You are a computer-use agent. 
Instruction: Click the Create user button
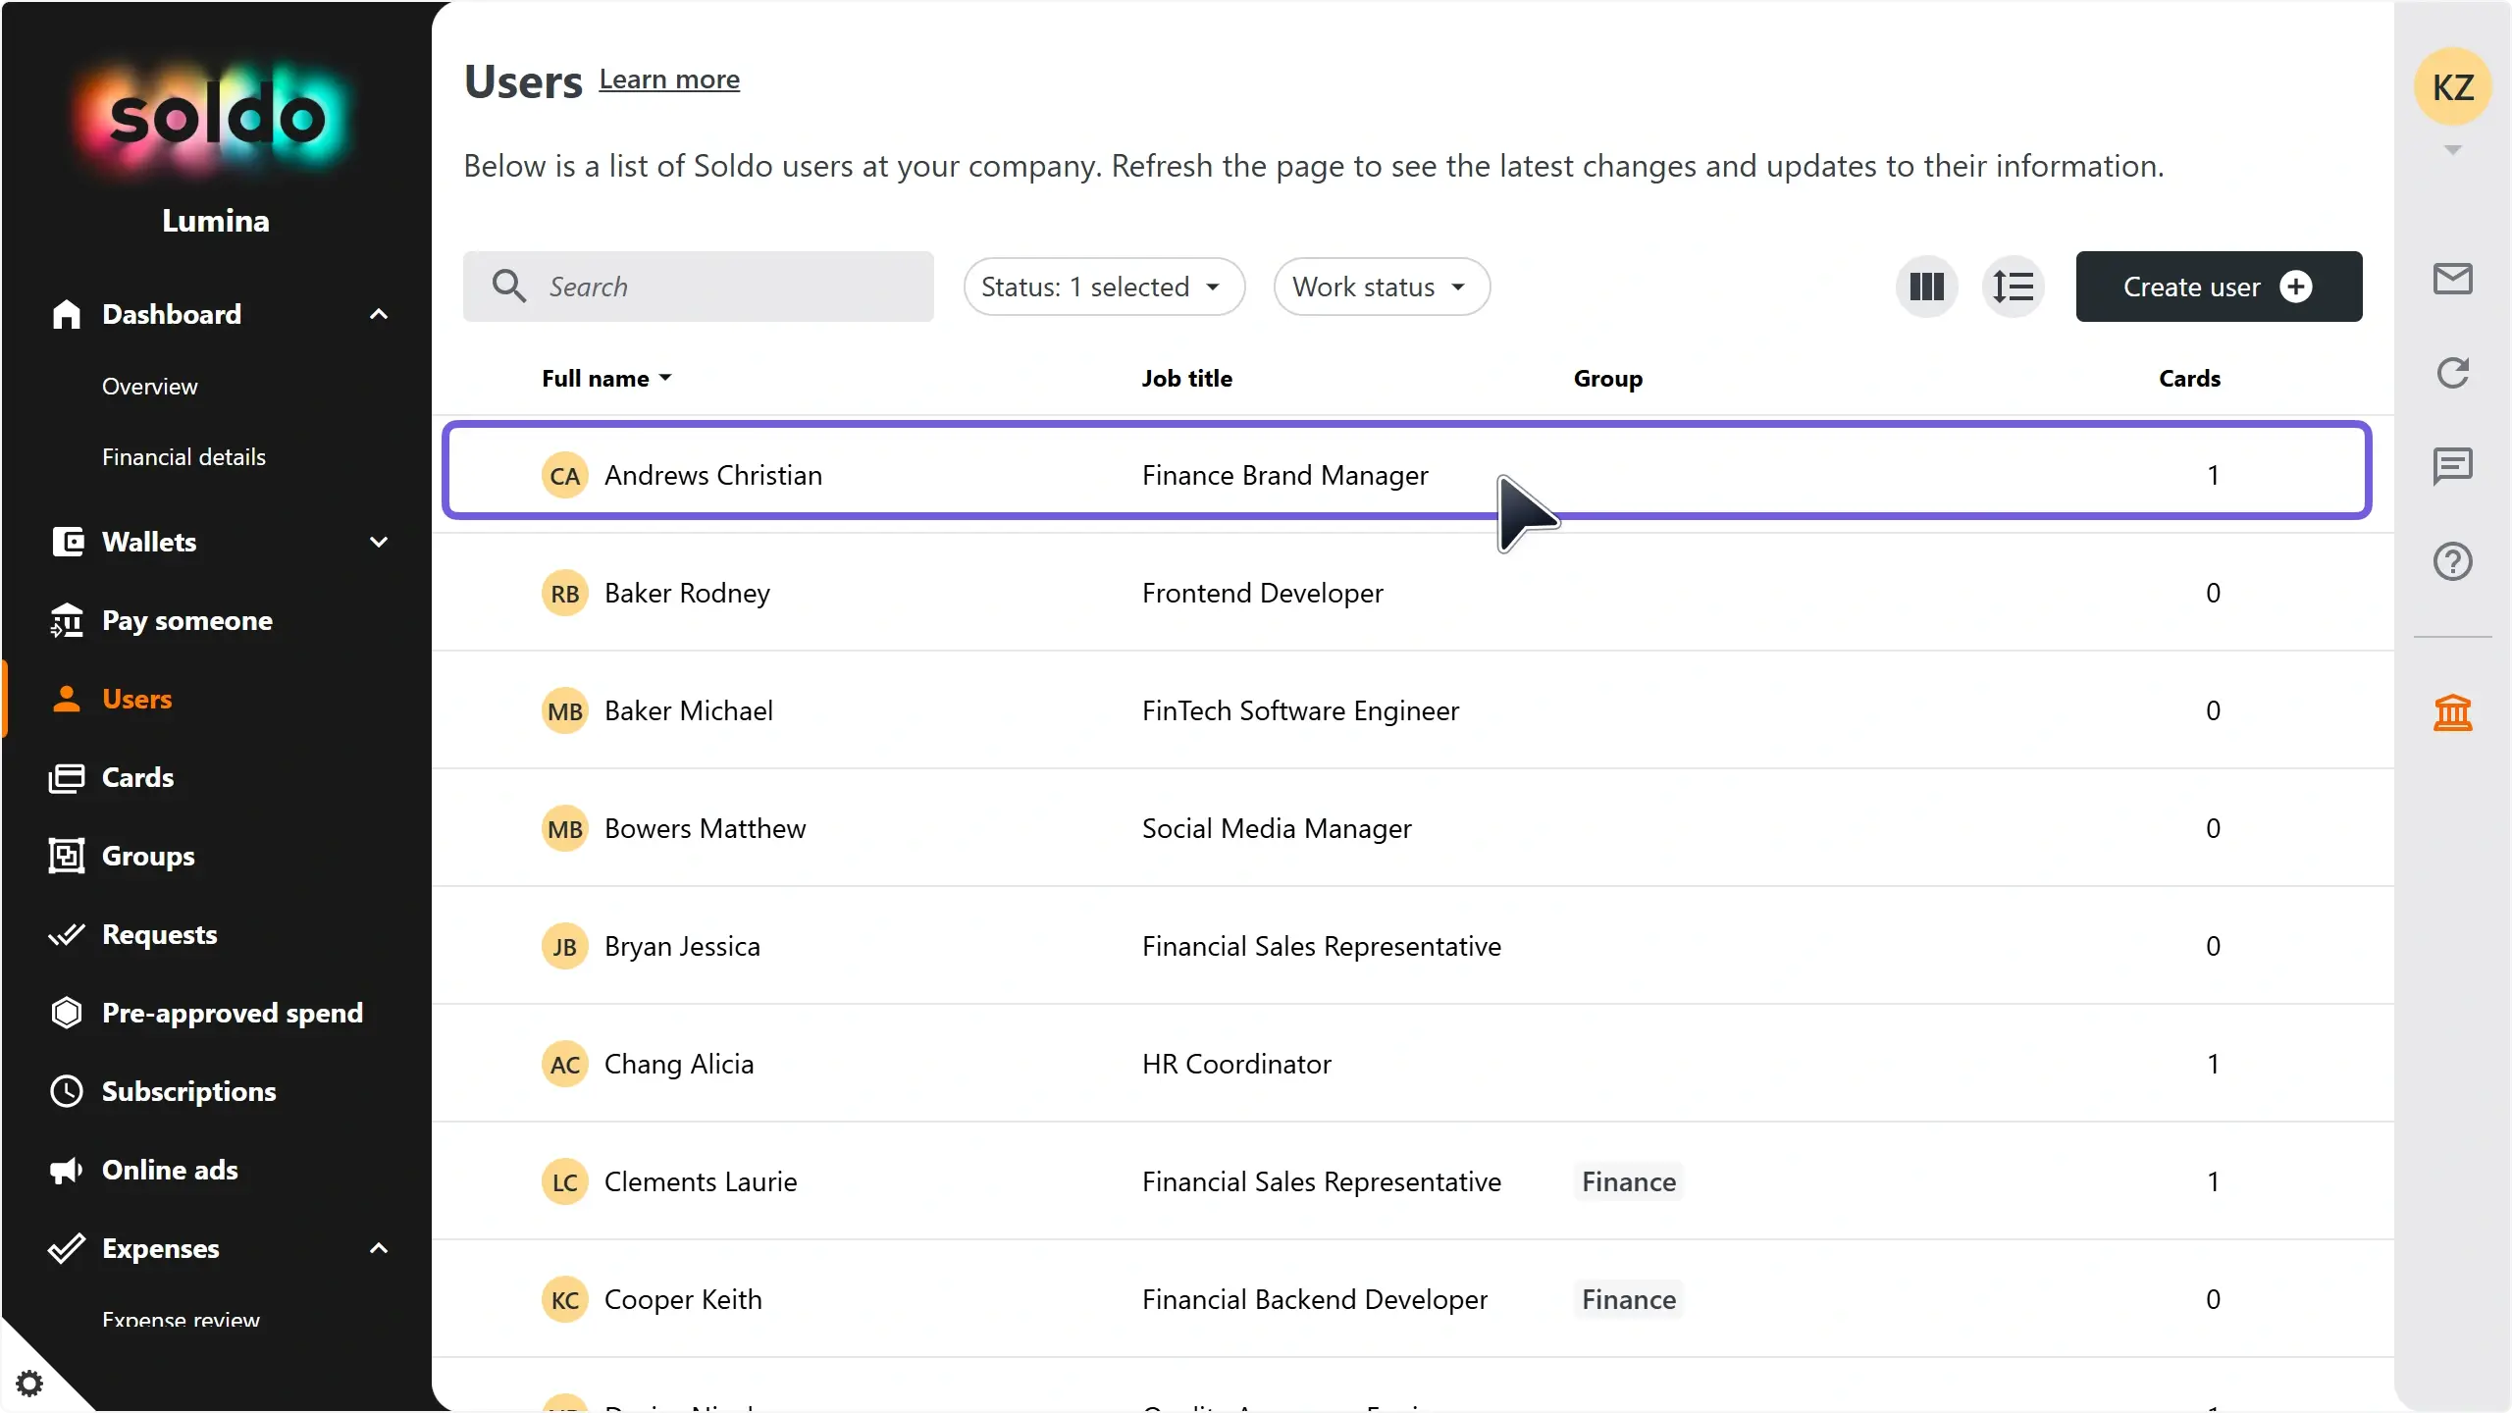coord(2219,287)
